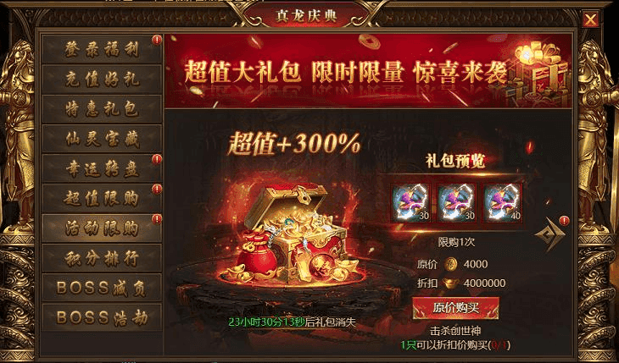Select the 特惠礼包 tab
This screenshot has width=619, height=363.
point(102,109)
